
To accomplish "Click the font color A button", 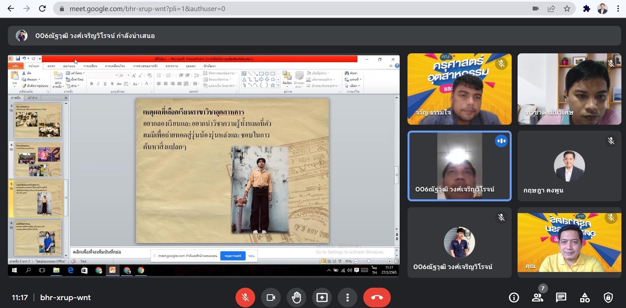I will click(x=147, y=84).
